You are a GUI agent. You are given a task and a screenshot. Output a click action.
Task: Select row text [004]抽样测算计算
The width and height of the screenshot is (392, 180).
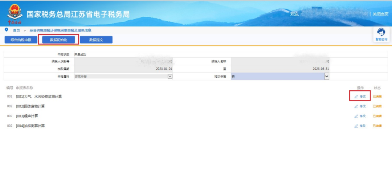point(30,126)
